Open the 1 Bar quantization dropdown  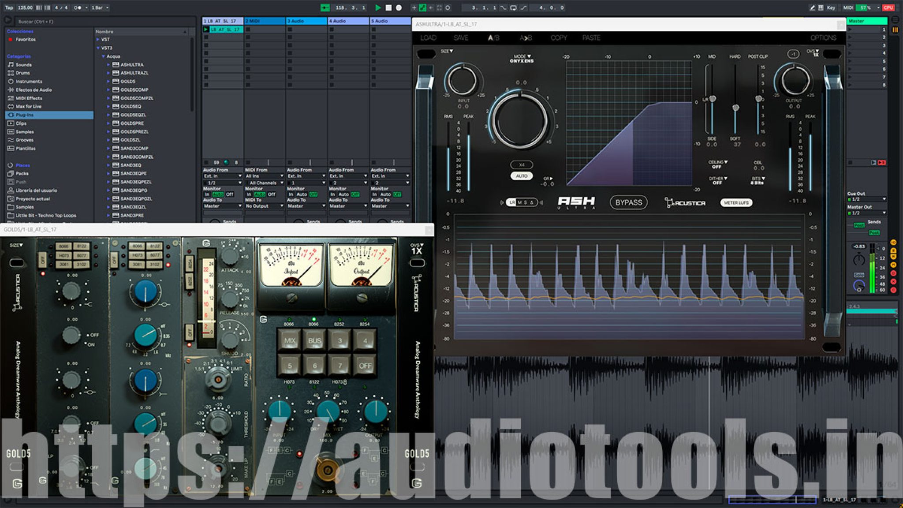100,7
